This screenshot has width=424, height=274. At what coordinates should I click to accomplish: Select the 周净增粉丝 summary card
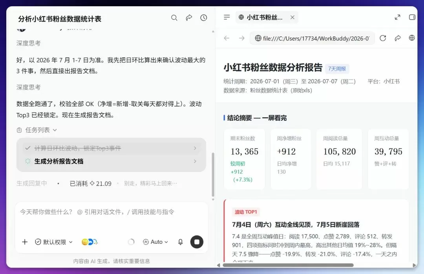291,159
